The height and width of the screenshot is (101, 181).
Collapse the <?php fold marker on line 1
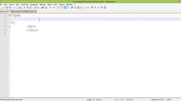pyautogui.click(x=10, y=15)
